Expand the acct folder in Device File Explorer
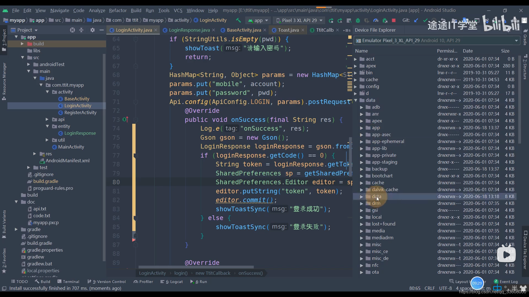The height and width of the screenshot is (297, 529). (355, 59)
